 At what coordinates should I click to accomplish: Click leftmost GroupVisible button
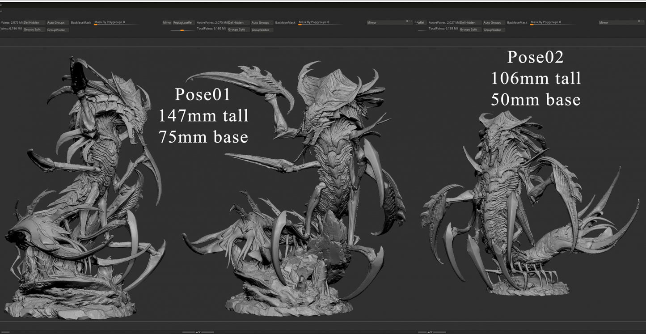[x=57, y=30]
